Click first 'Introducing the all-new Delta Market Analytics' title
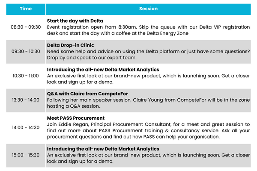Screen dimensions: 257x171 tap(103, 70)
